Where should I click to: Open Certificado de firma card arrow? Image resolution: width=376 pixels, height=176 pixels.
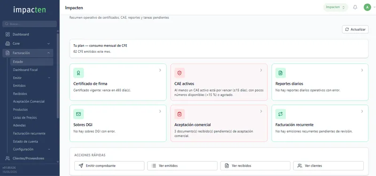pyautogui.click(x=160, y=70)
